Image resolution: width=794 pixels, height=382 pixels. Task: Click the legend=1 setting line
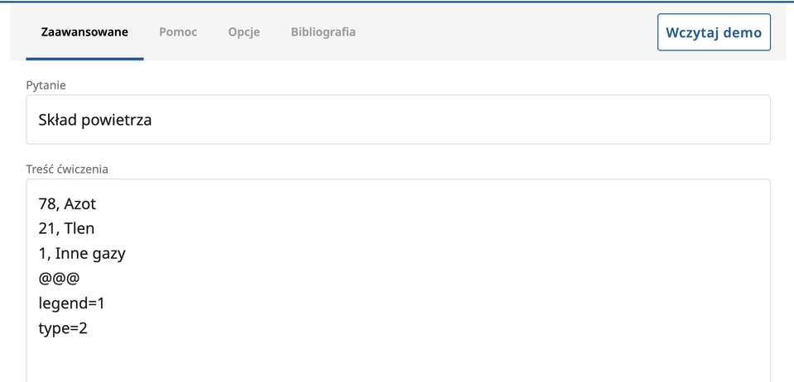tap(71, 303)
